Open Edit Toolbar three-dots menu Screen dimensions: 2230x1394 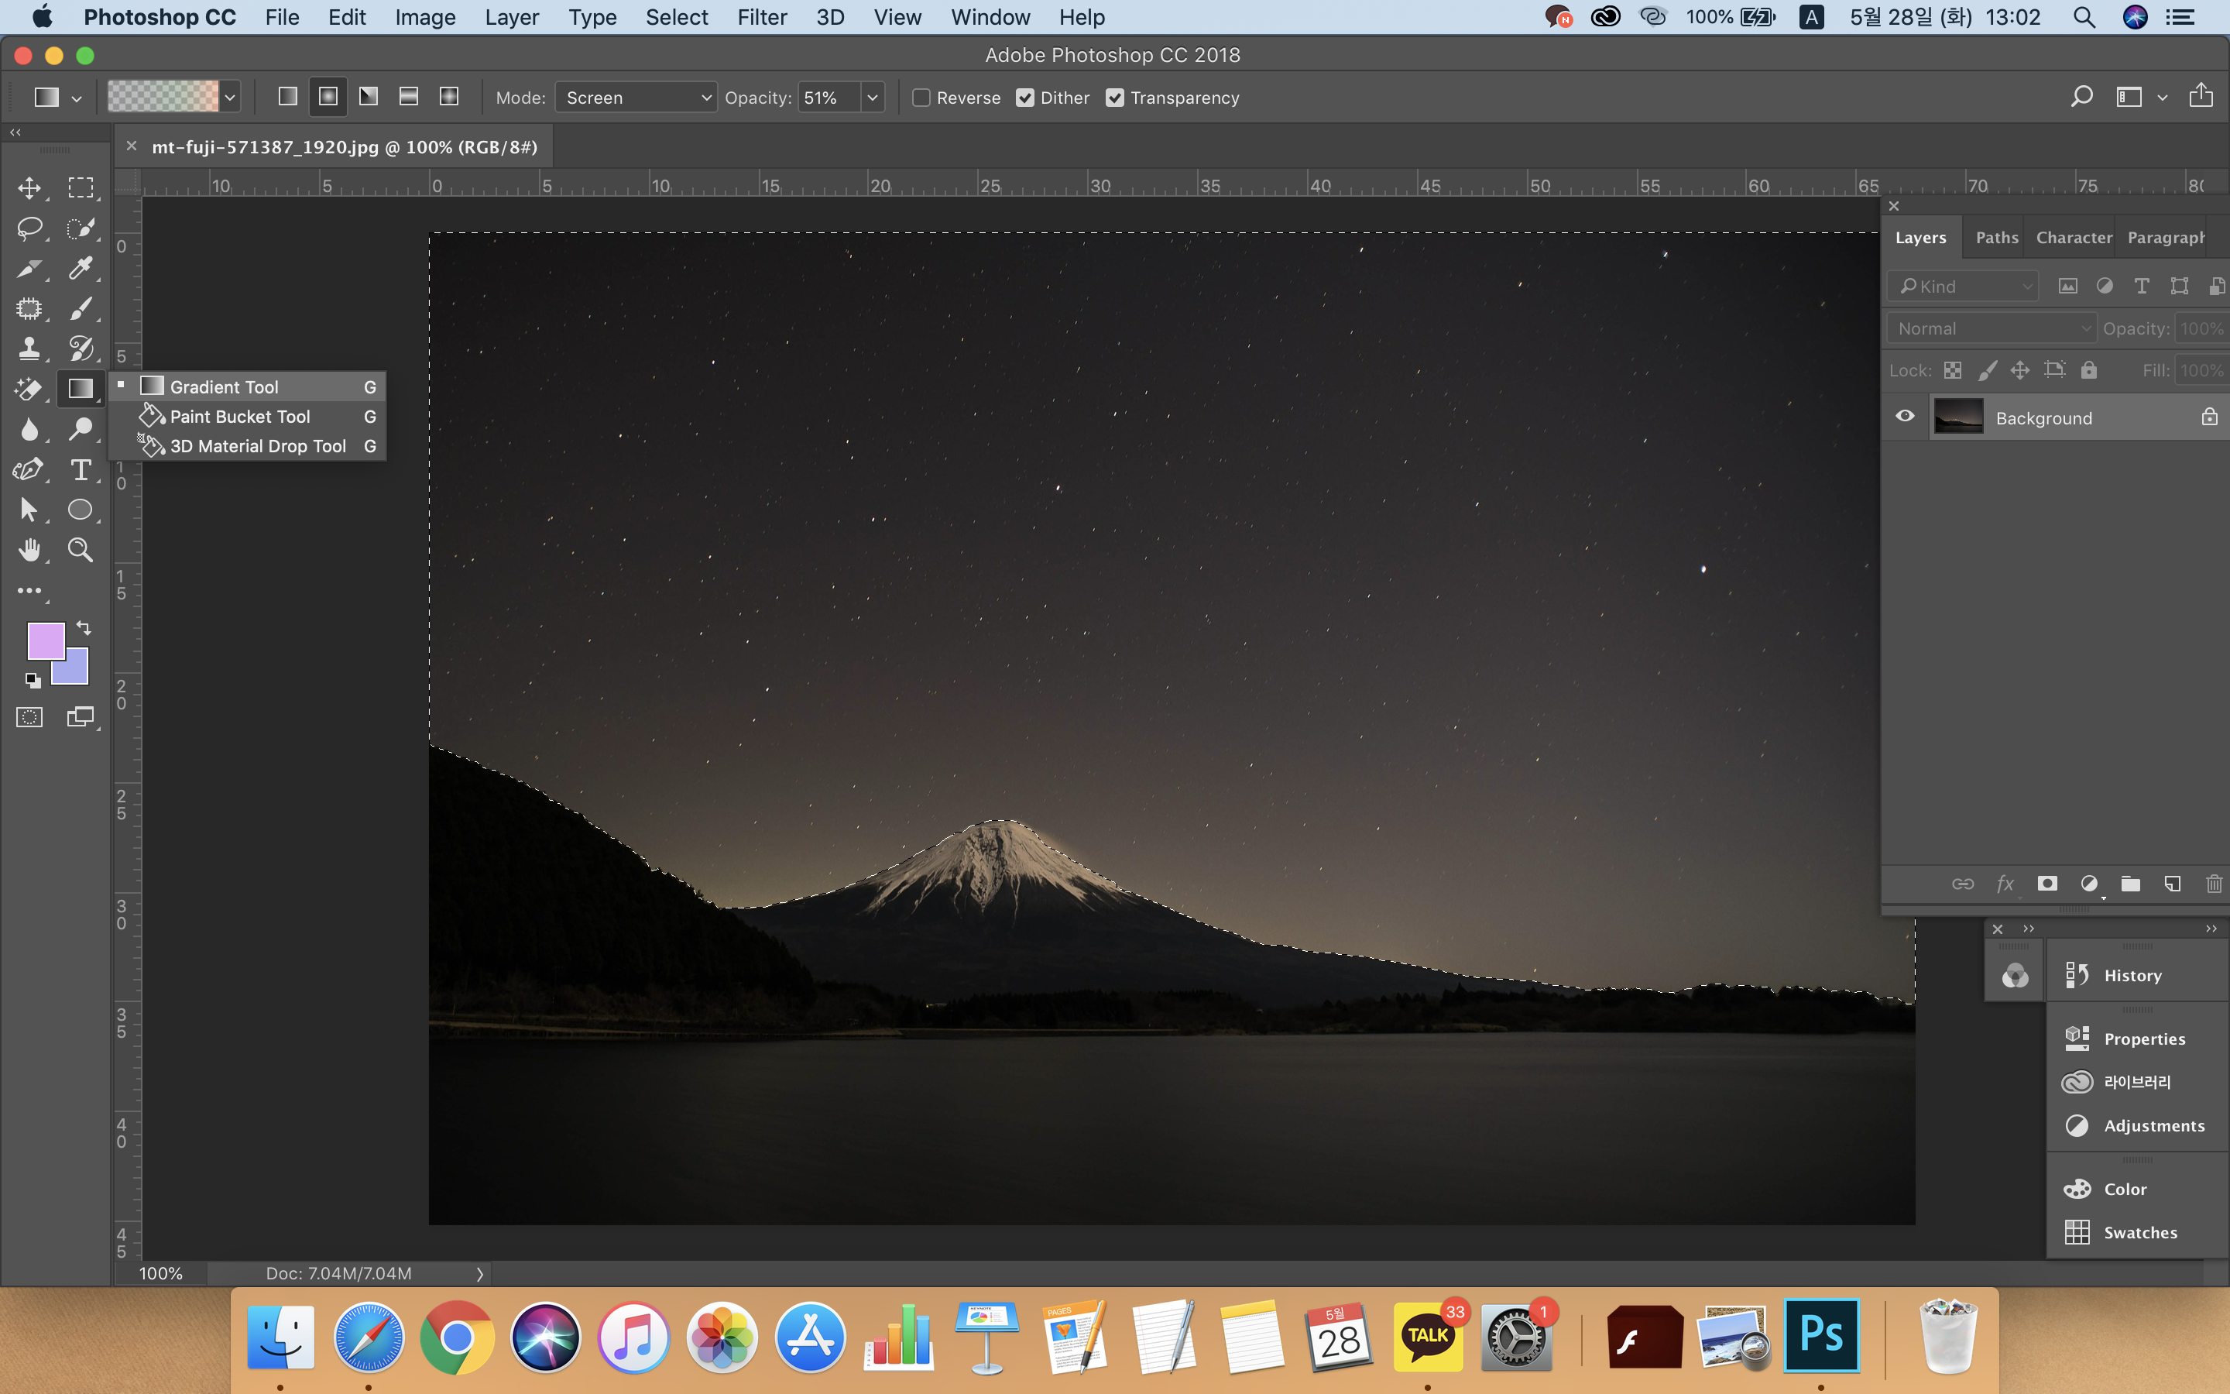[29, 591]
